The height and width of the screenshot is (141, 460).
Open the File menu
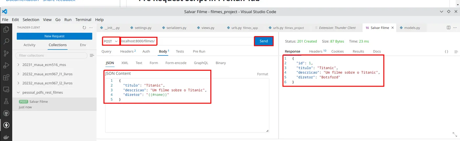5,20
